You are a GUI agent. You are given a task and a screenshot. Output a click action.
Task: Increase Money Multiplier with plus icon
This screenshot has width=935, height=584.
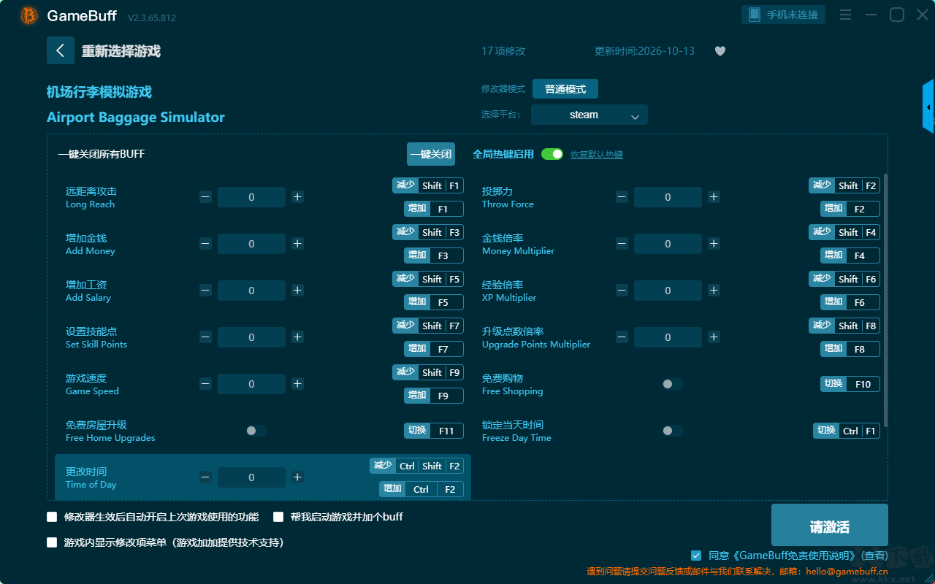(x=714, y=244)
